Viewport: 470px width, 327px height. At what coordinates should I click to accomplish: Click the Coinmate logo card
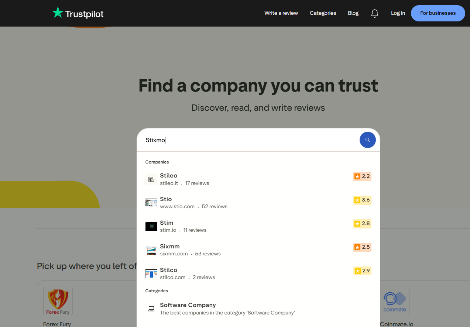(x=394, y=301)
